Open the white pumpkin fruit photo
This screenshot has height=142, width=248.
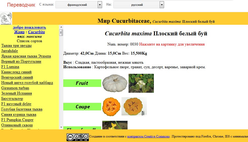click(x=114, y=83)
